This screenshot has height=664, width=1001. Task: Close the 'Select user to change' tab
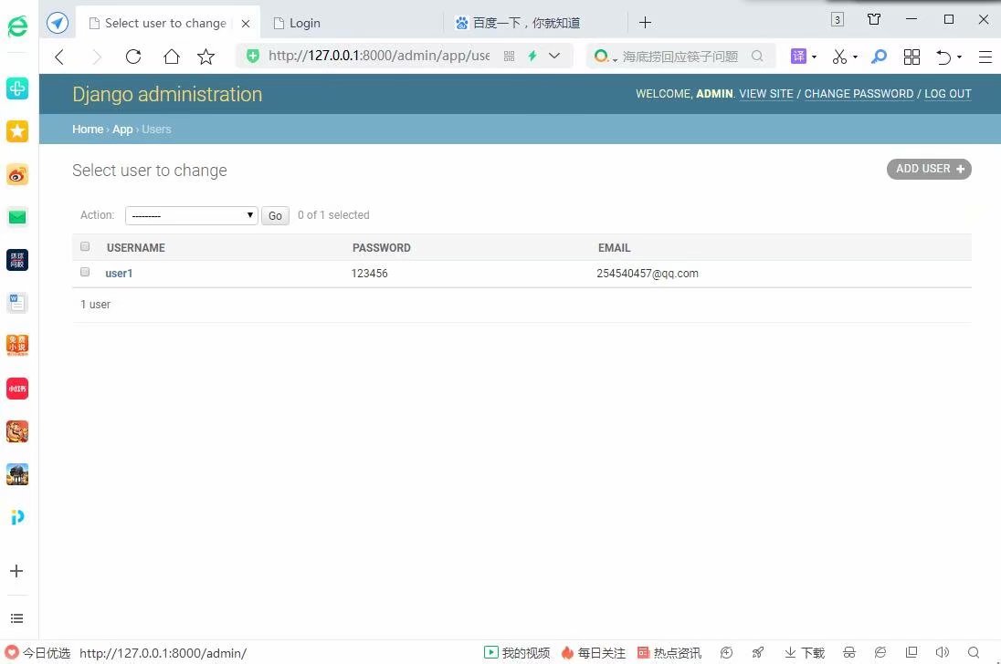pos(245,23)
